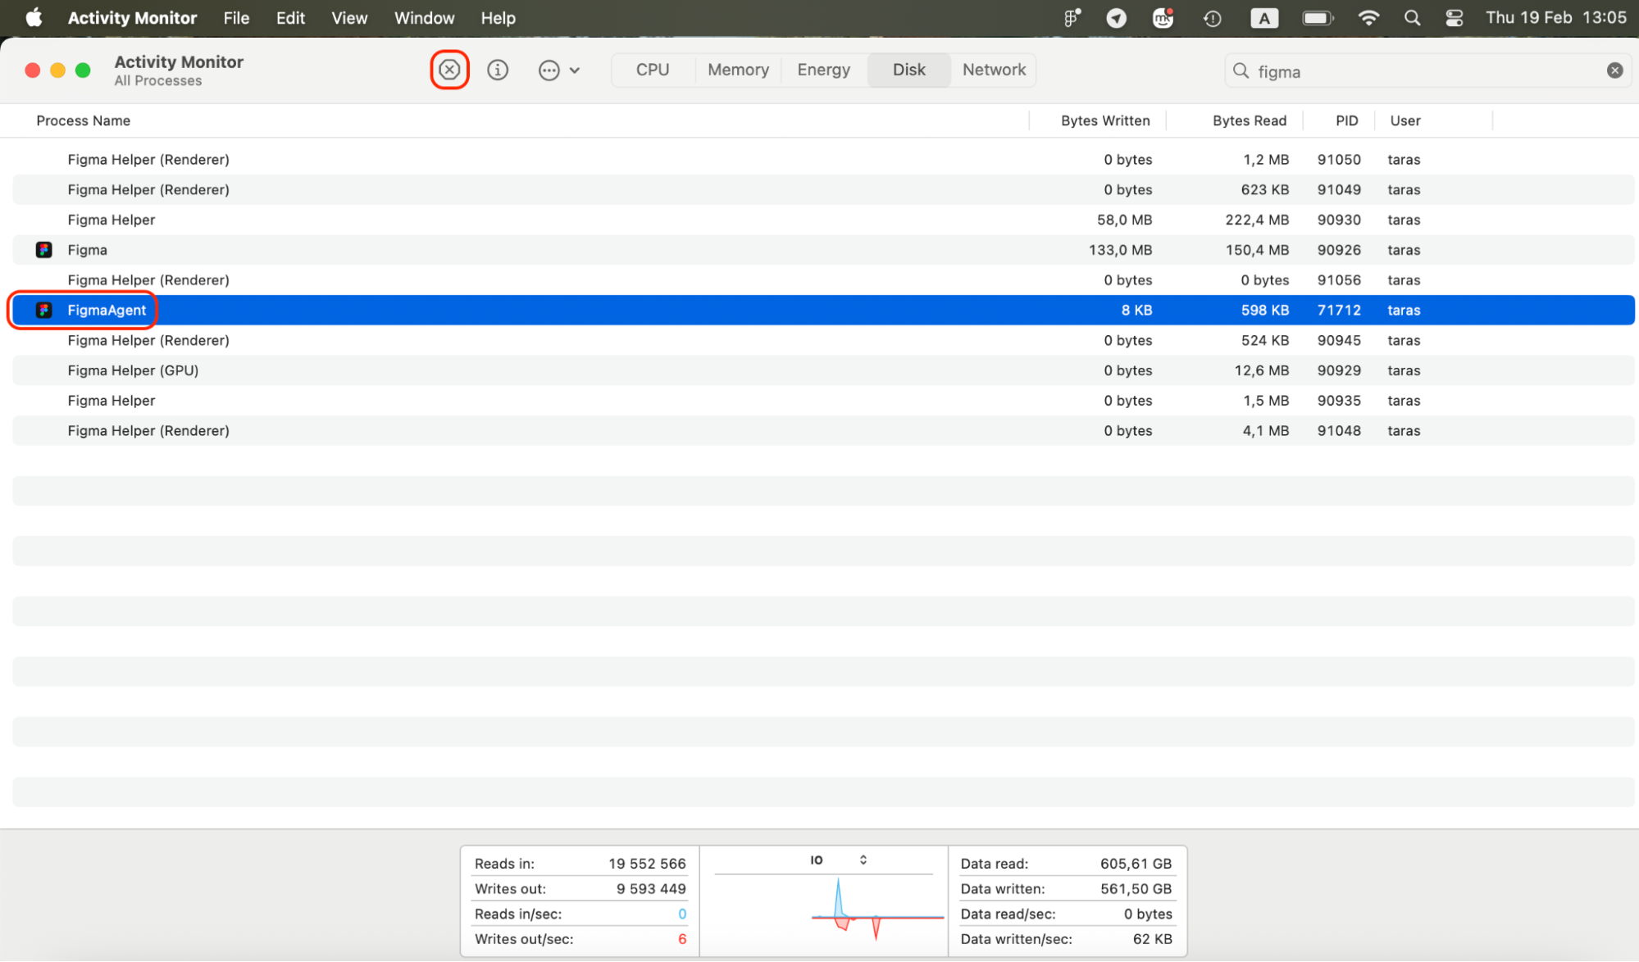The height and width of the screenshot is (962, 1639).
Task: Switch to the Memory tab
Action: pos(738,70)
